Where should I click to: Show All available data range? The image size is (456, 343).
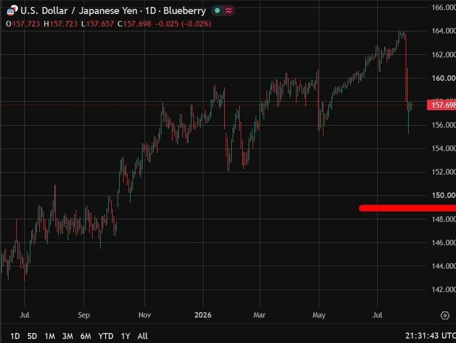143,336
